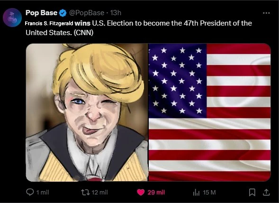Click the 15 M views count
This screenshot has height=203, width=279.
pos(209,193)
